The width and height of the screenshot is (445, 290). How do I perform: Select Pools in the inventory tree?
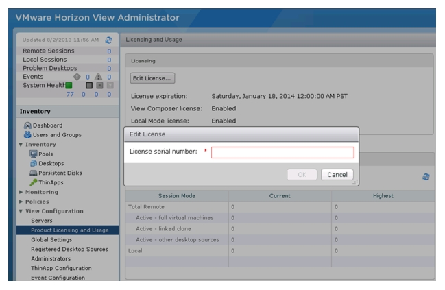click(x=46, y=154)
